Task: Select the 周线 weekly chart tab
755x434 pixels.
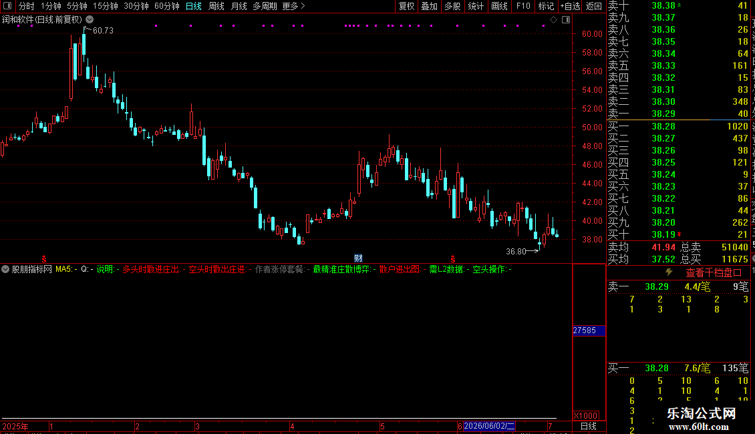Action: coord(216,6)
